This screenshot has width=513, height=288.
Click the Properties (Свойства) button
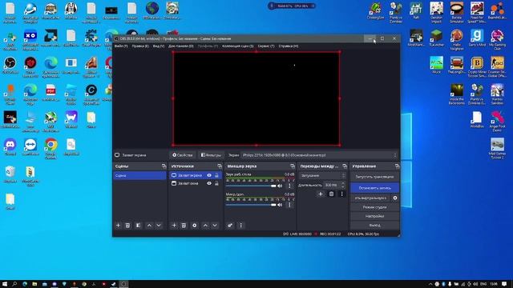coord(183,155)
